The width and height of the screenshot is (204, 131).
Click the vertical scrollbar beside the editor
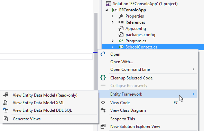[x=96, y=52]
